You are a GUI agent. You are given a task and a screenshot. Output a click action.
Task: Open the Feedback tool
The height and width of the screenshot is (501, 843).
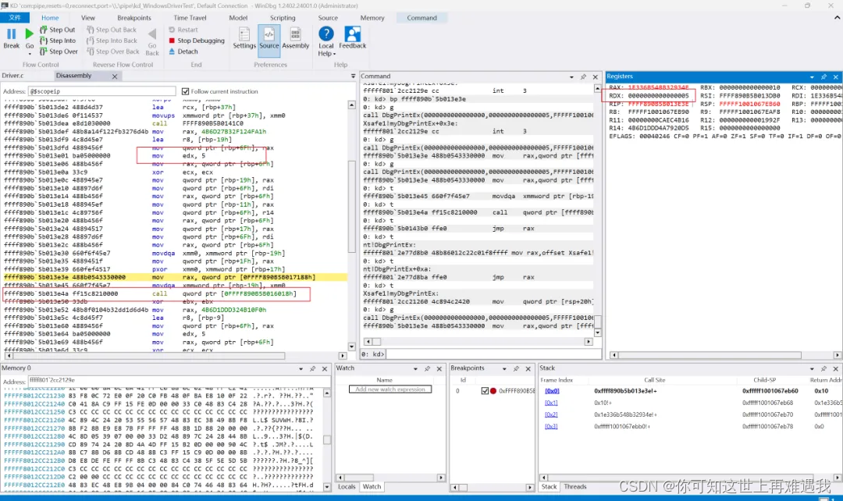point(352,38)
